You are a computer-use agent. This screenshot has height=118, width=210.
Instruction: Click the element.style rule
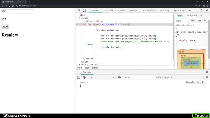pyautogui.click(x=185, y=25)
